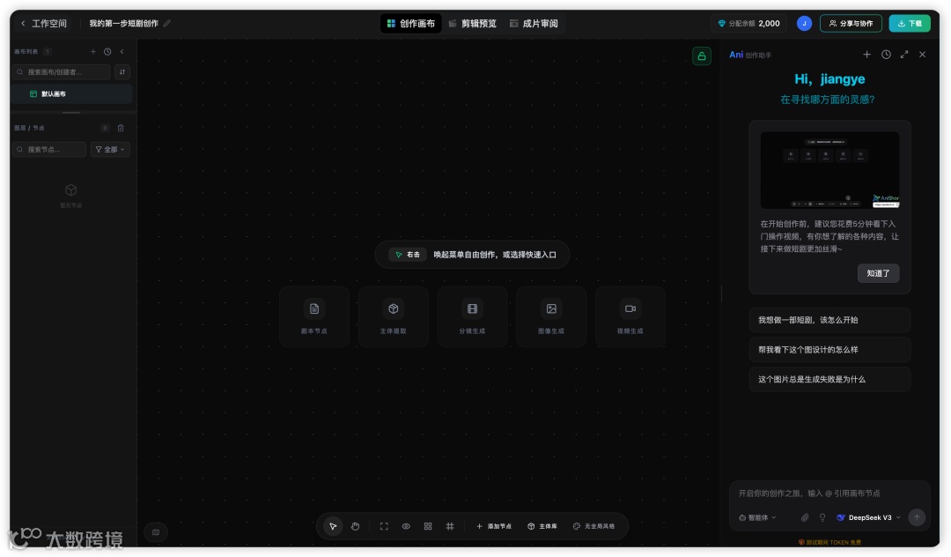Select the pointer selection tool
Viewport: 951px width, 557px height.
333,526
